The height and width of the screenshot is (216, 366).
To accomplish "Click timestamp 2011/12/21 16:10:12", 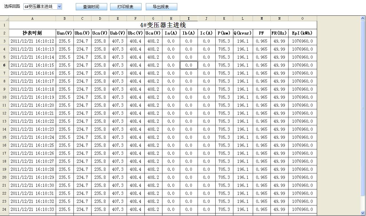I will (32, 41).
